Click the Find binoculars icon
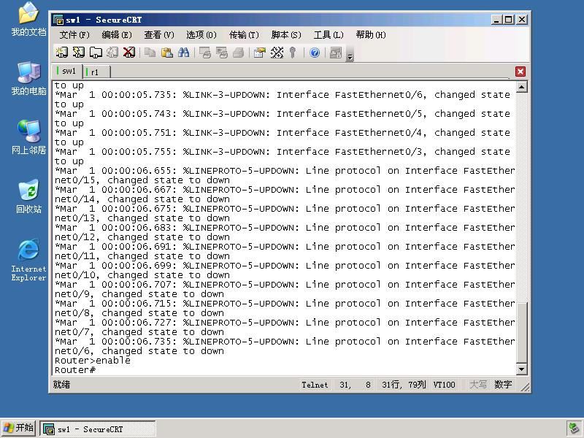The width and height of the screenshot is (584, 438). [184, 53]
